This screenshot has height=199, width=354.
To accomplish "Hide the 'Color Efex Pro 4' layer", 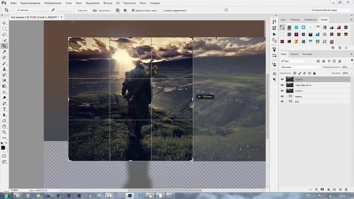I will (282, 85).
